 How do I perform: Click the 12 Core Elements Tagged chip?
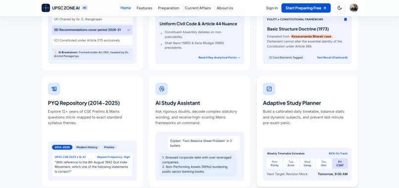point(286,58)
